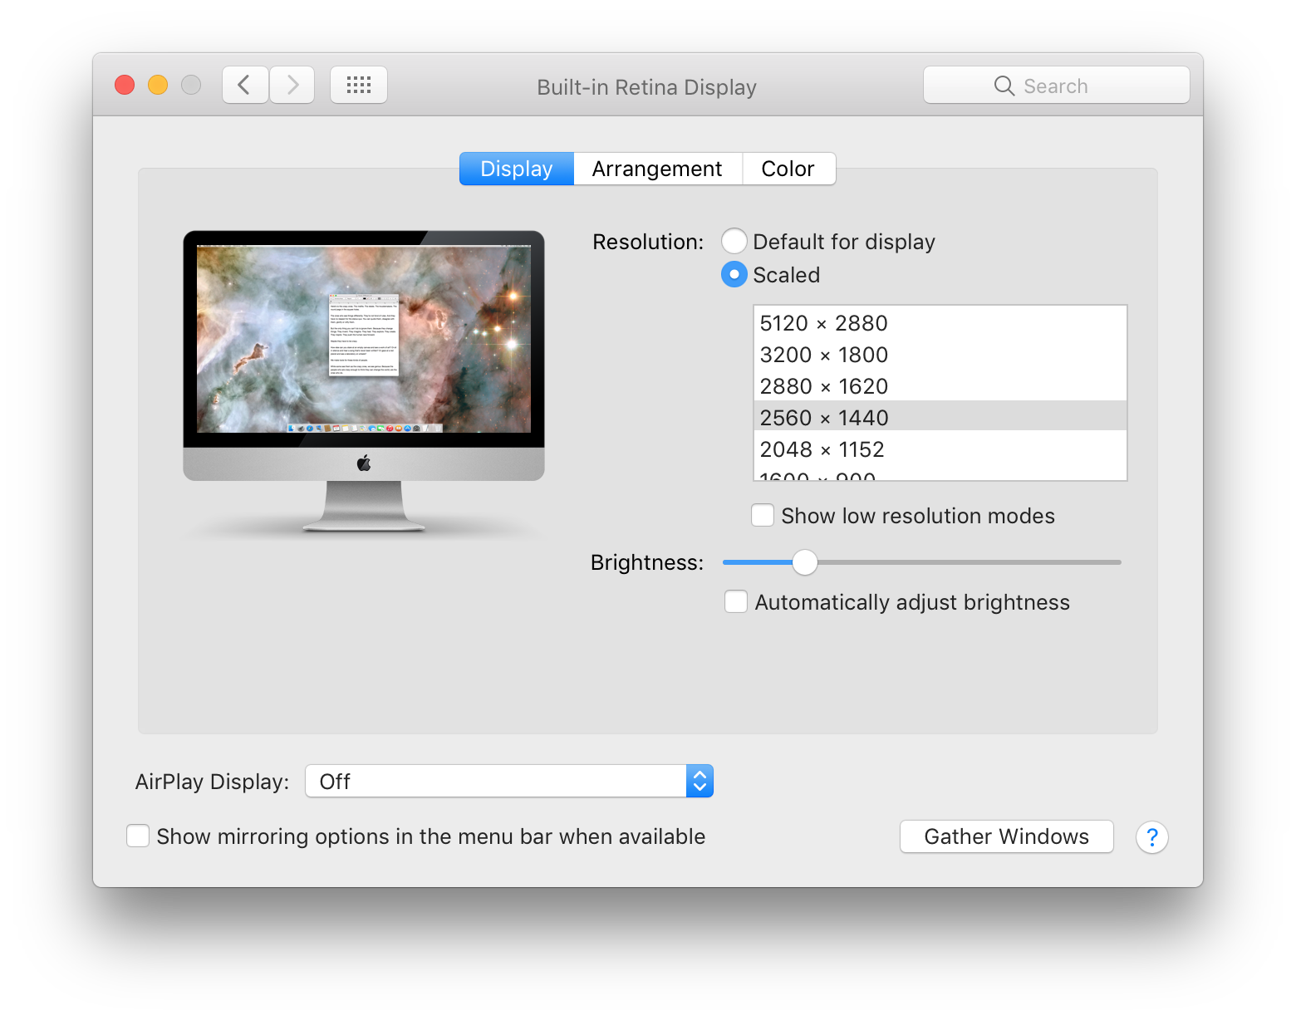Open the AirPlay Display dropdown
1296x1020 pixels.
tap(509, 781)
